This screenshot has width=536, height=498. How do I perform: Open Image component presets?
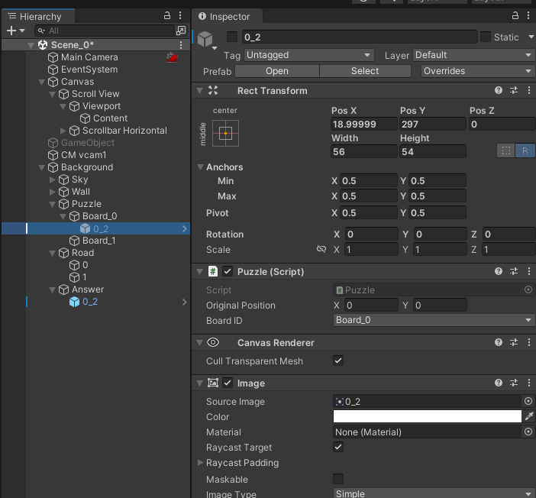click(514, 383)
